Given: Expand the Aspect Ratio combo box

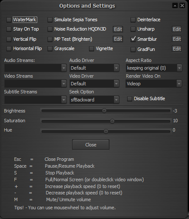Looking at the screenshot, I should click(154, 68).
